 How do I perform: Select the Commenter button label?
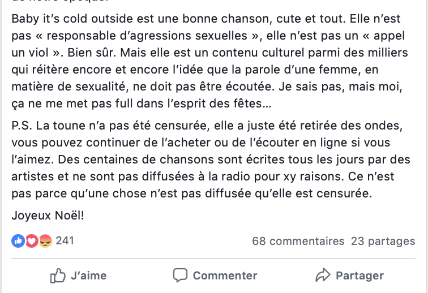(x=225, y=275)
